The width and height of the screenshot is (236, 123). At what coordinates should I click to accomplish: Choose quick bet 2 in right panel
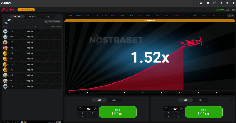(x=179, y=113)
